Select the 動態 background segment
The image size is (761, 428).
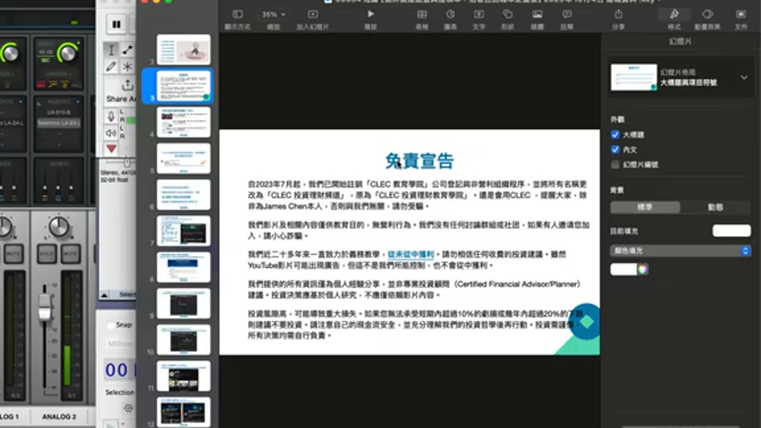coord(716,207)
